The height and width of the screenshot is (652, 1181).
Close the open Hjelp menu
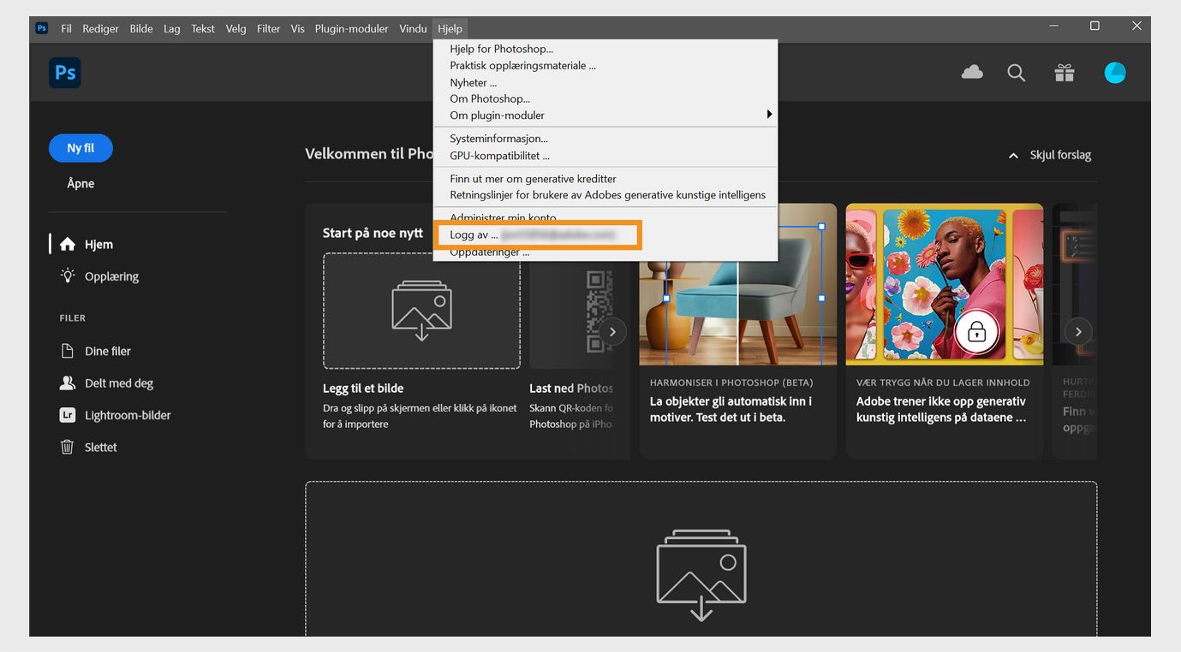point(450,28)
